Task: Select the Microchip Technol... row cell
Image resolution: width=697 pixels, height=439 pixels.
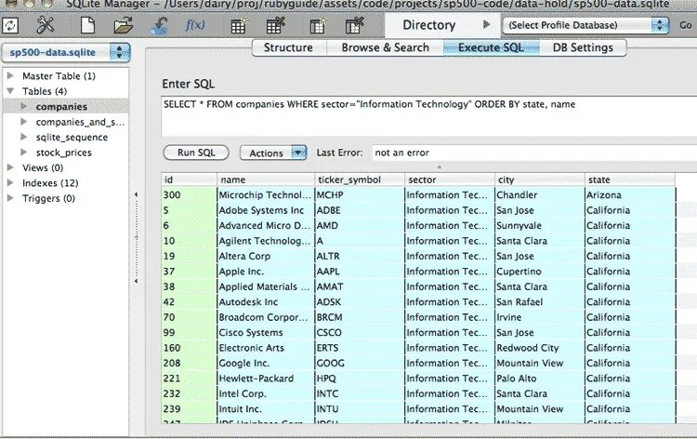Action: coord(266,194)
